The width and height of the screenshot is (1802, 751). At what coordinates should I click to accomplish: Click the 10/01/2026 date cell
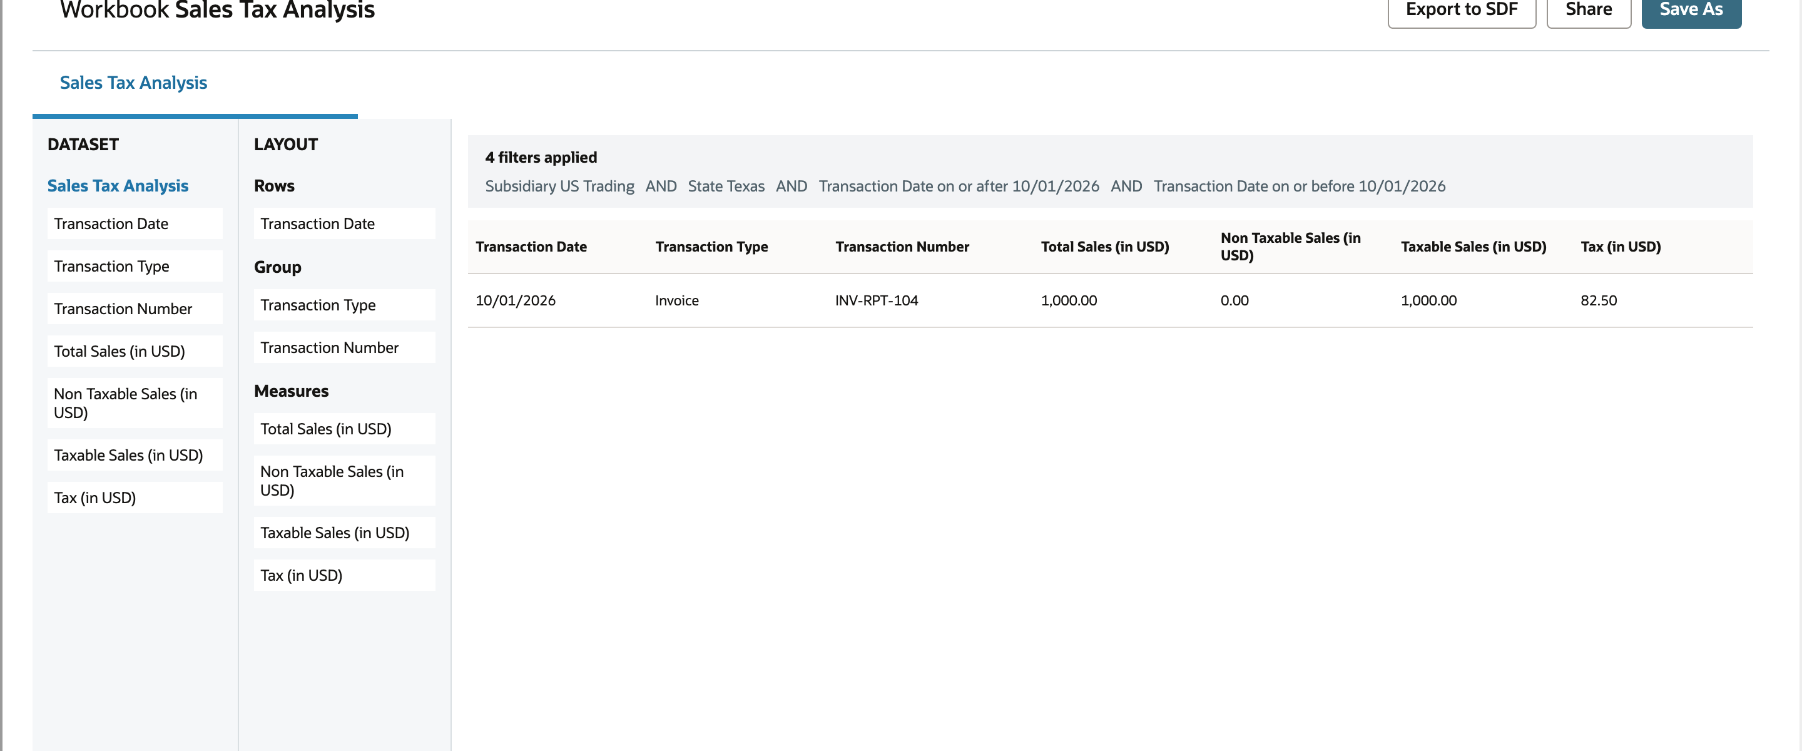[516, 300]
